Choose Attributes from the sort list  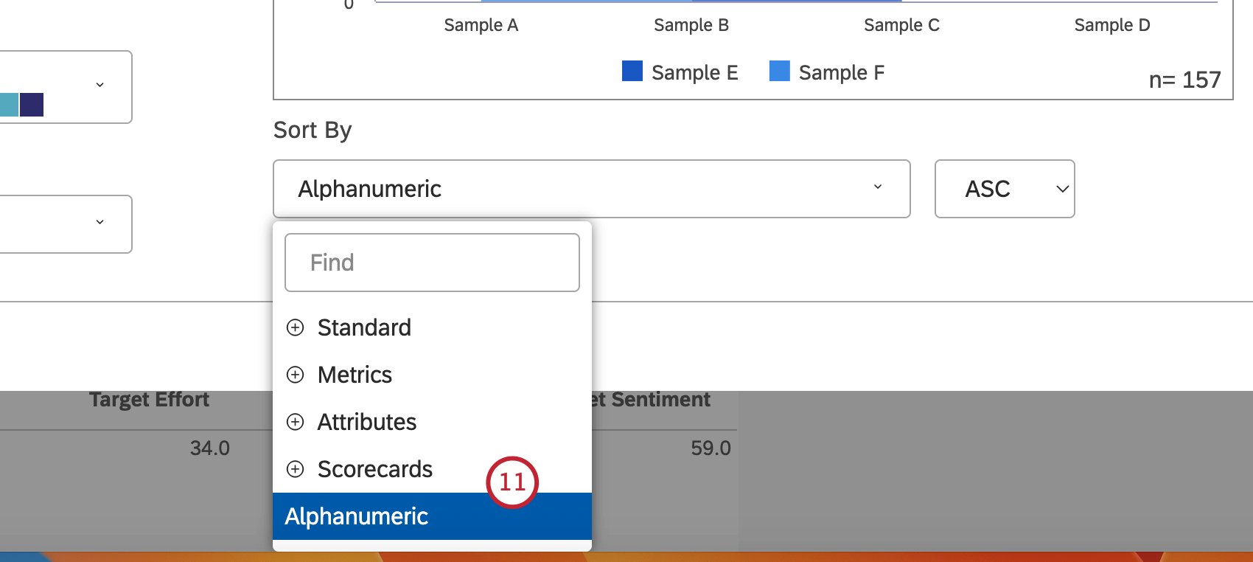point(366,422)
